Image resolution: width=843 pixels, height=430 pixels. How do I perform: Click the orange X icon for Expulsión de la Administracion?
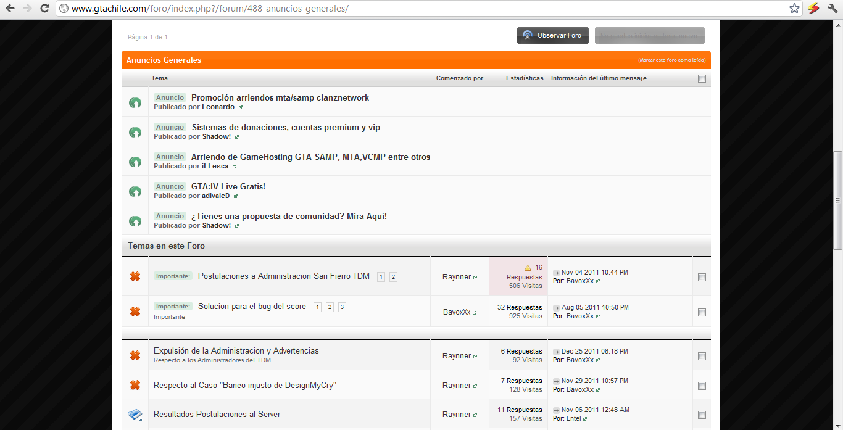click(135, 355)
